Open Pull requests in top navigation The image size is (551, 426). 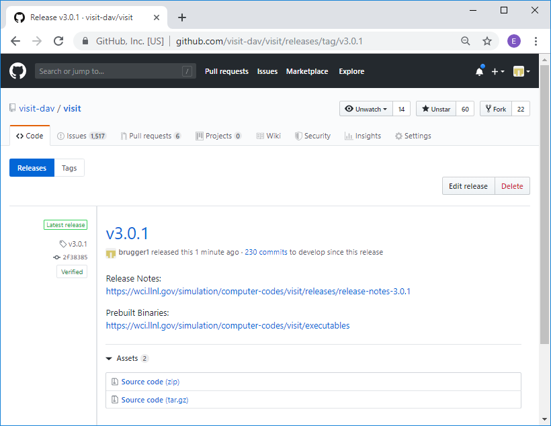(x=226, y=71)
